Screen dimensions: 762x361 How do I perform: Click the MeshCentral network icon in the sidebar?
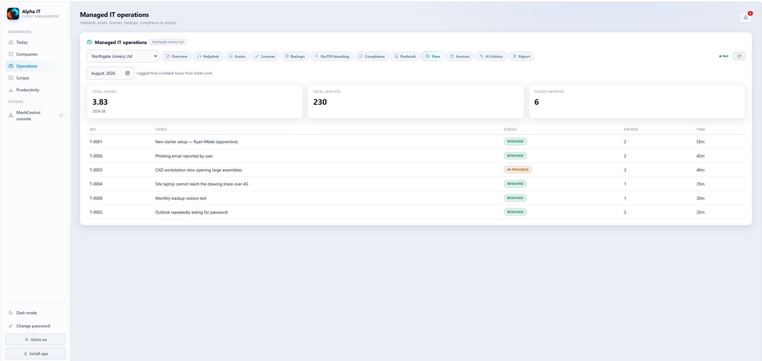(x=11, y=116)
